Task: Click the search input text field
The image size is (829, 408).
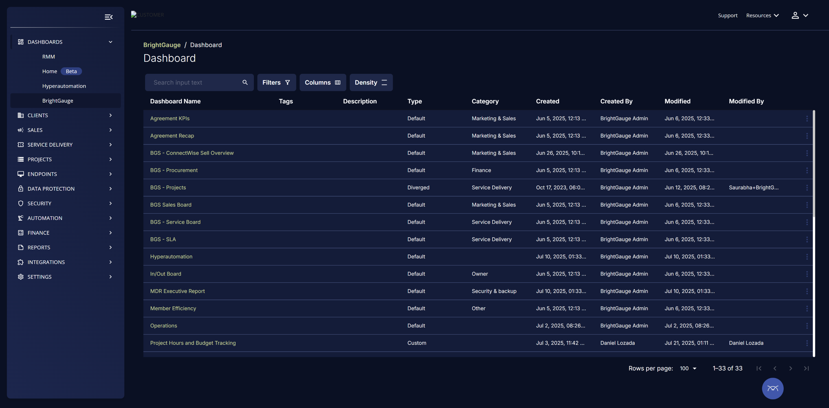Action: [x=194, y=83]
